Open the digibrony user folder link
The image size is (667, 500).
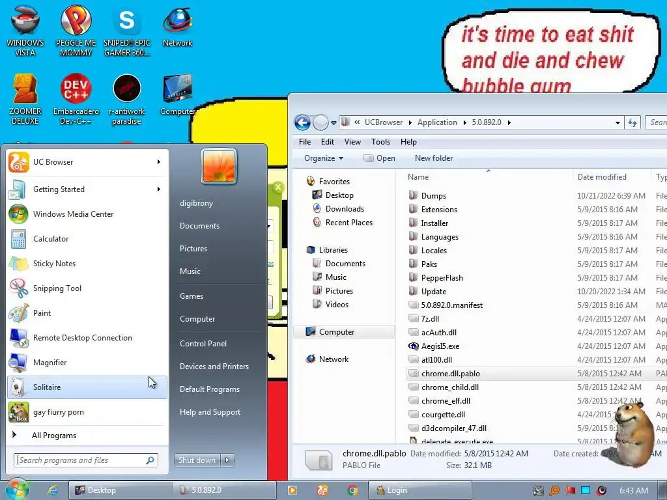tap(196, 203)
